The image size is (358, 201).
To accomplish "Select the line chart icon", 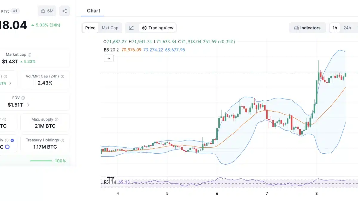I will click(x=131, y=27).
